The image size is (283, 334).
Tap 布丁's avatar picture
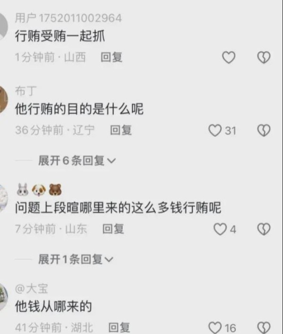[x=4, y=100]
